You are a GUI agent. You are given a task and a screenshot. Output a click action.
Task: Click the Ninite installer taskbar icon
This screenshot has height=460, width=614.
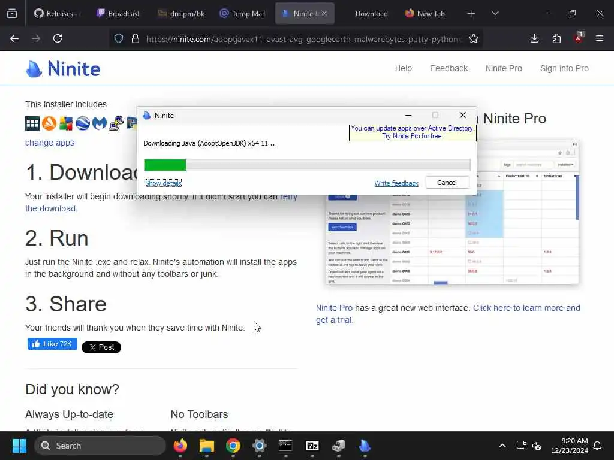click(365, 446)
